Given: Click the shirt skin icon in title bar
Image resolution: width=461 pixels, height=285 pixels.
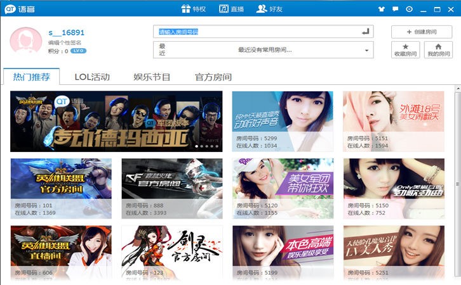Looking at the screenshot, I should click(382, 9).
